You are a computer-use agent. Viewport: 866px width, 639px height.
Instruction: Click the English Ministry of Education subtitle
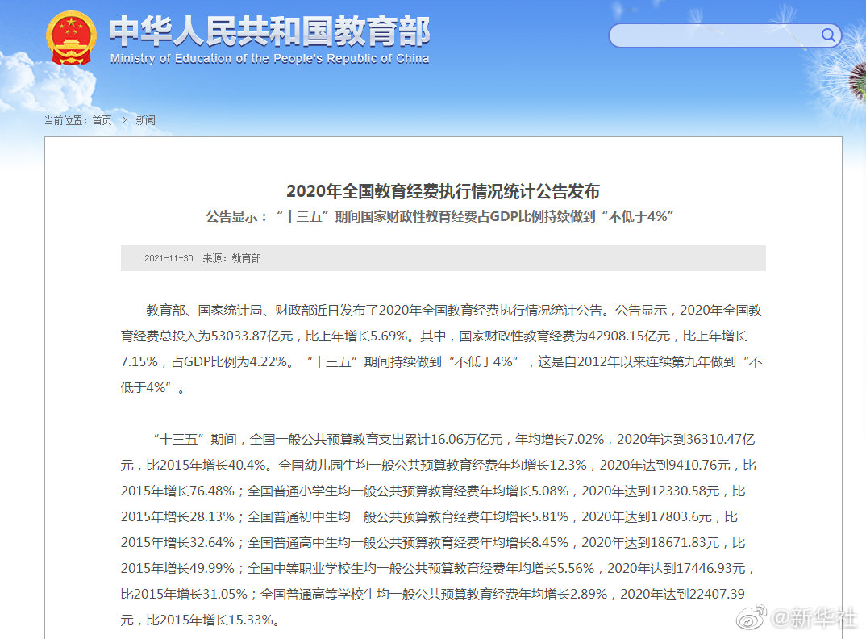click(269, 59)
